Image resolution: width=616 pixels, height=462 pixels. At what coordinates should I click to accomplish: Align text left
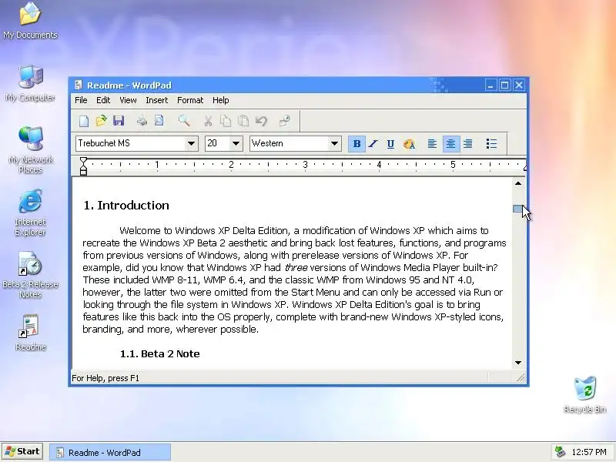[x=432, y=144]
